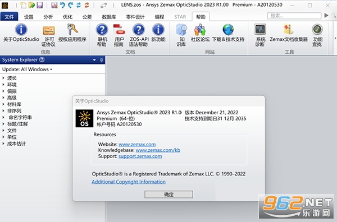Click 下载&技术支持 globe icon
The width and height of the screenshot is (337, 222).
228,30
